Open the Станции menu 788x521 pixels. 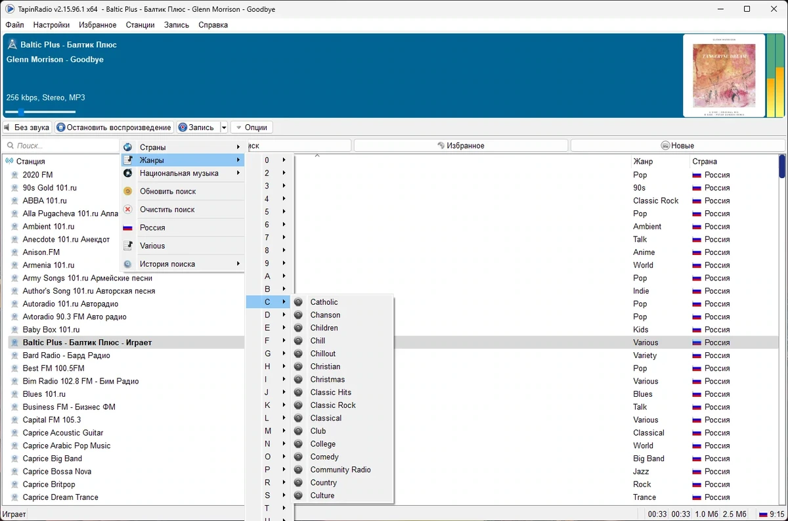click(x=140, y=25)
